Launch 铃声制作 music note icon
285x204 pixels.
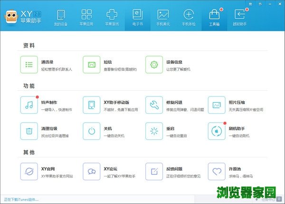point(29,105)
